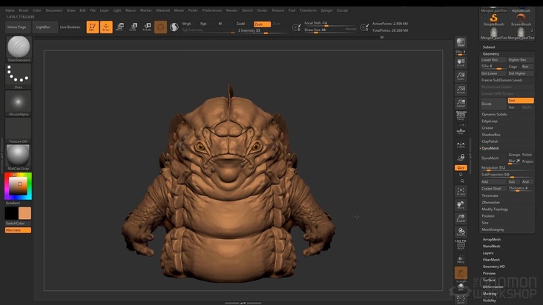543x305 pixels.
Task: Toggle the Alternate color button
Action: point(18,230)
